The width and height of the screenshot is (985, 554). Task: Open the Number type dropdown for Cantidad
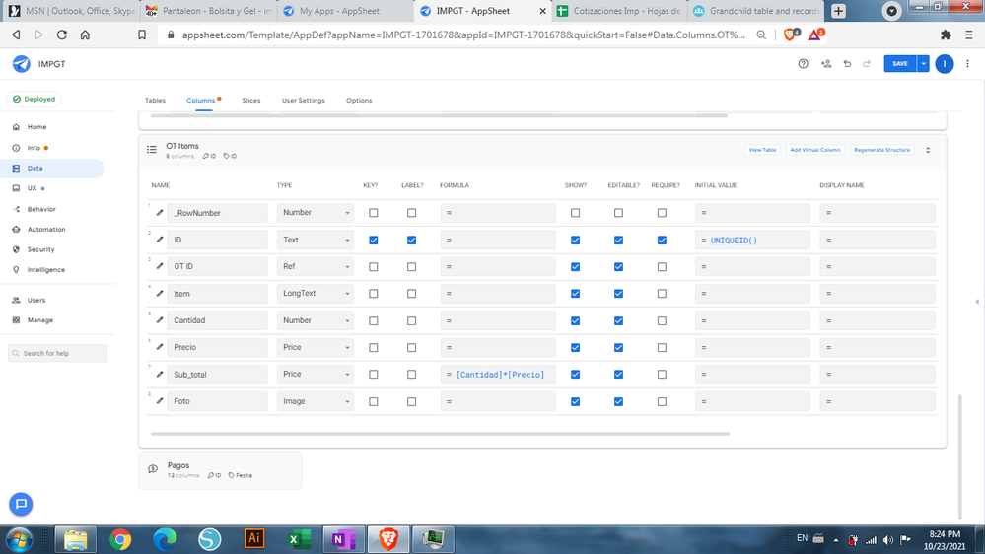pyautogui.click(x=315, y=320)
